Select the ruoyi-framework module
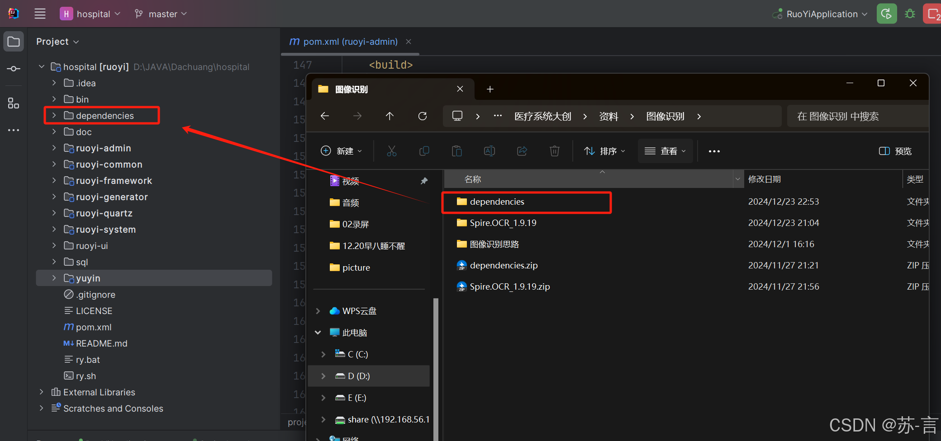941x441 pixels. 114,181
